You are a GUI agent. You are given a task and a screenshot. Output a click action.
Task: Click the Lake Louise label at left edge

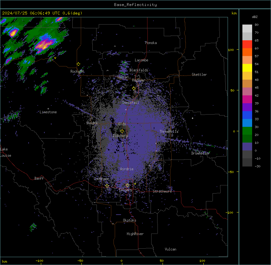pos(6,152)
